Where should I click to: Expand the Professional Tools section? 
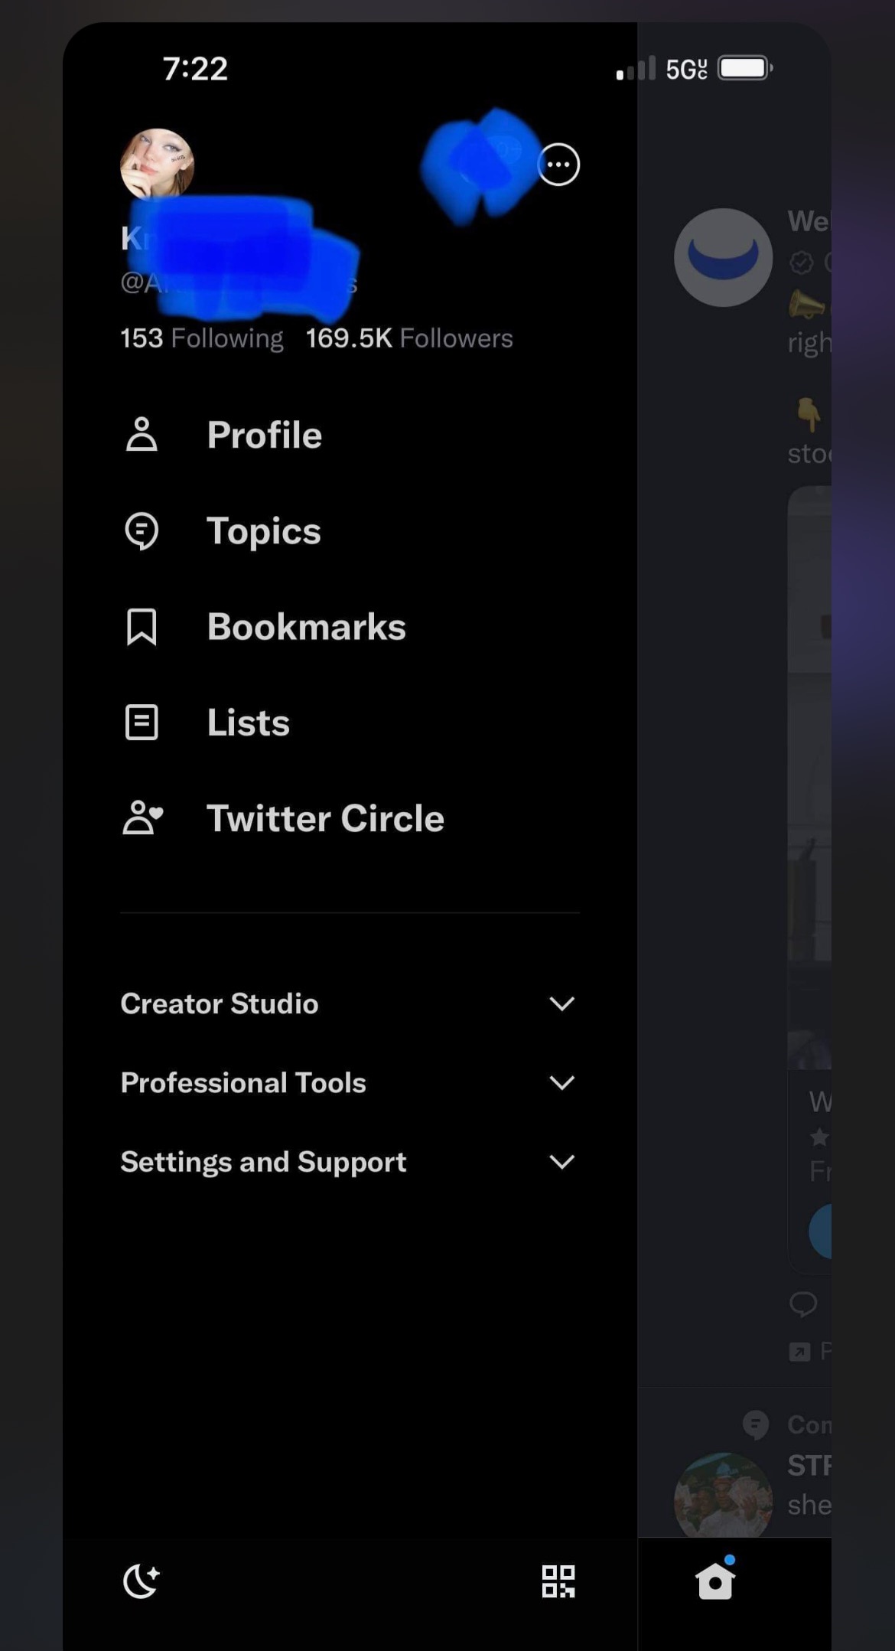tap(350, 1083)
